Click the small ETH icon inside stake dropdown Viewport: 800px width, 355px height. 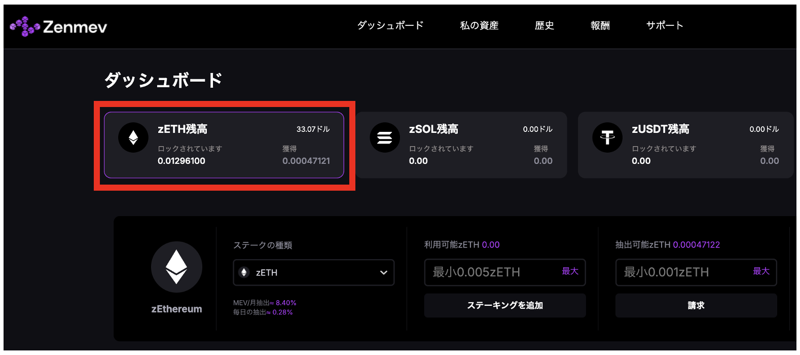(x=244, y=272)
